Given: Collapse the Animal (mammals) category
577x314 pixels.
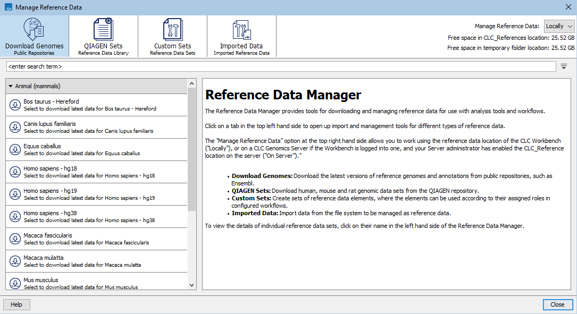Looking at the screenshot, I should click(x=12, y=86).
